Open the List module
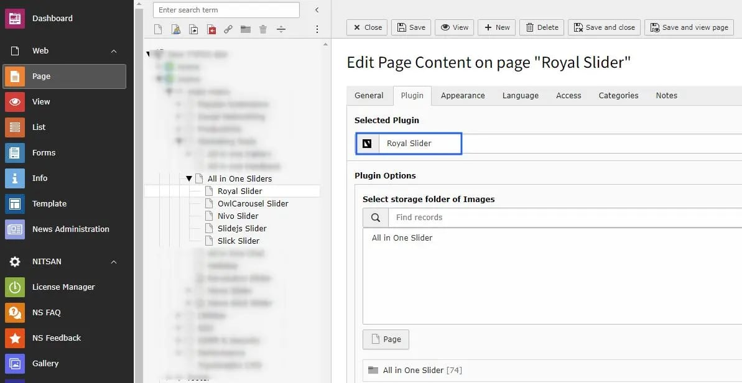Image resolution: width=742 pixels, height=383 pixels. tap(64, 127)
